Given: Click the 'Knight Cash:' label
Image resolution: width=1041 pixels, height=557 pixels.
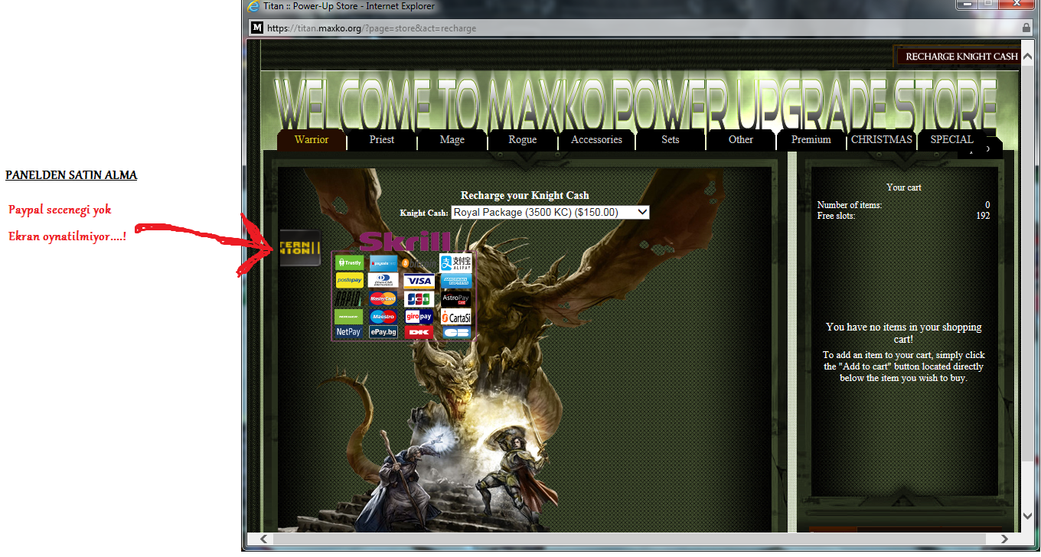Looking at the screenshot, I should point(424,213).
